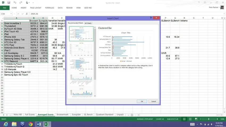Open Chrome from the taskbar
This screenshot has height=127, width=226.
tap(30, 124)
